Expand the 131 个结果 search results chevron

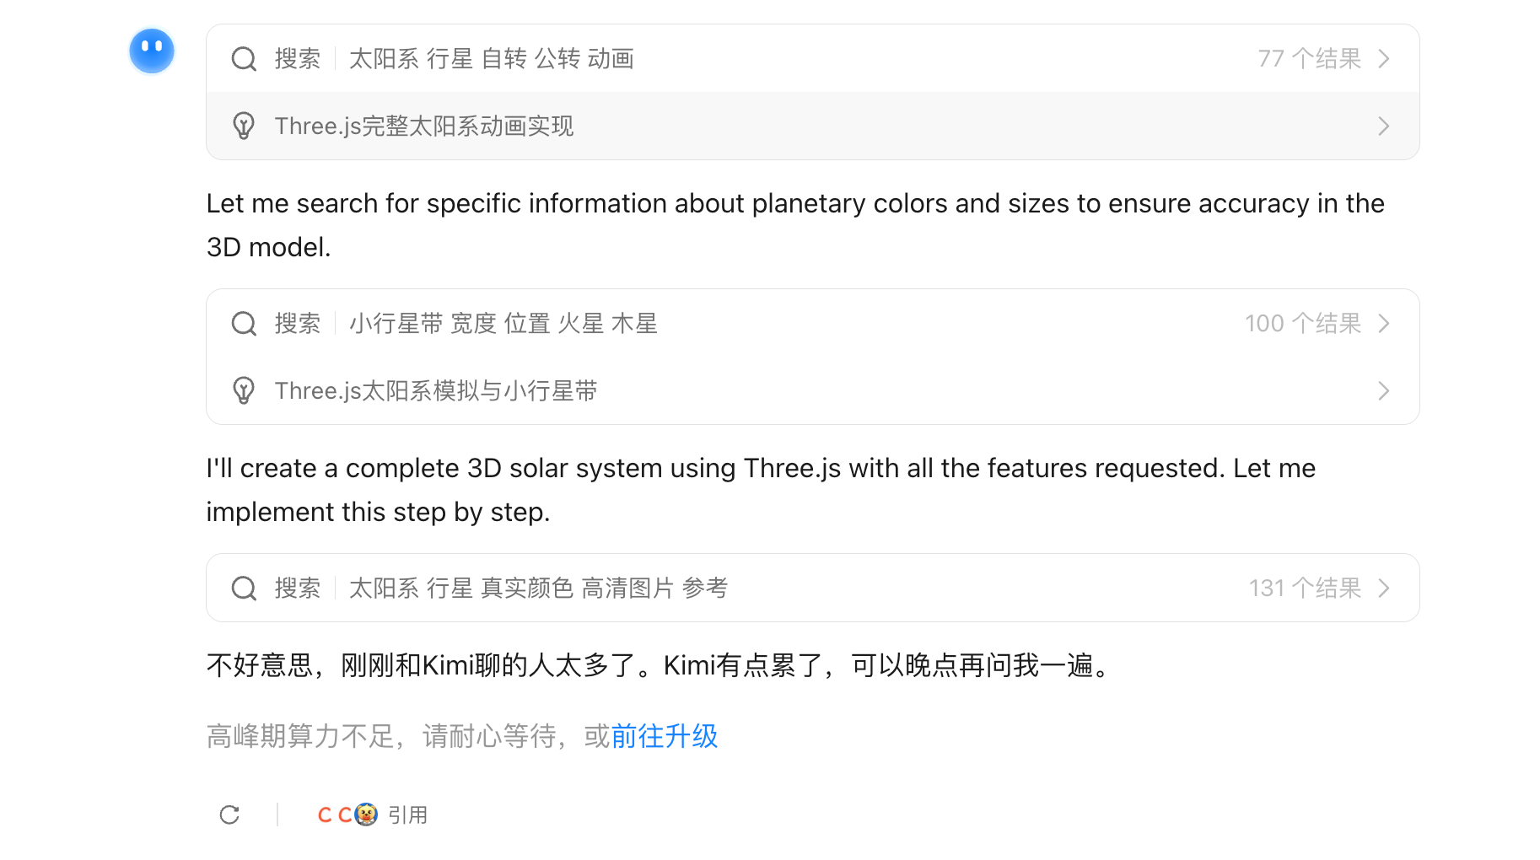click(x=1383, y=589)
